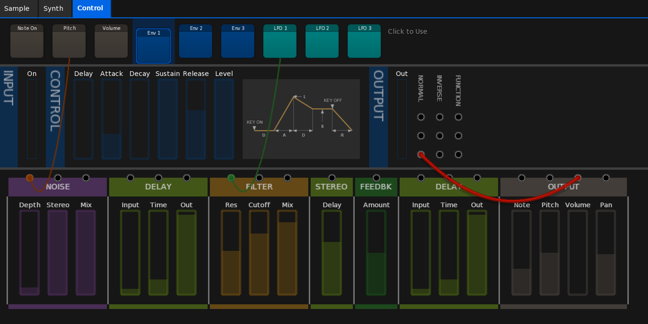
Task: Select the Pitch modulation source pad
Action: (x=69, y=41)
